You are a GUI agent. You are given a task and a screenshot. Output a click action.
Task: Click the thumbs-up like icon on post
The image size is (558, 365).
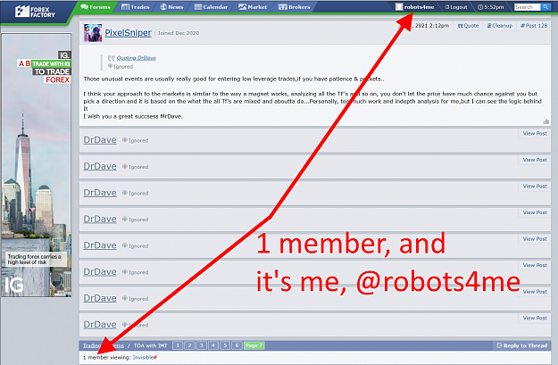[546, 121]
